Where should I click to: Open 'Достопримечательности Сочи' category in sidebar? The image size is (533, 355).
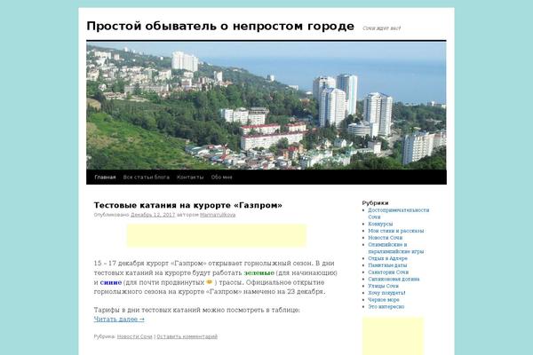(x=398, y=213)
